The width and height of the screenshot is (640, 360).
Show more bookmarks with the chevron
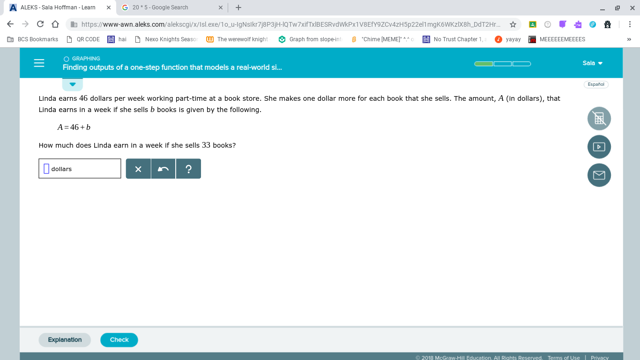point(629,39)
